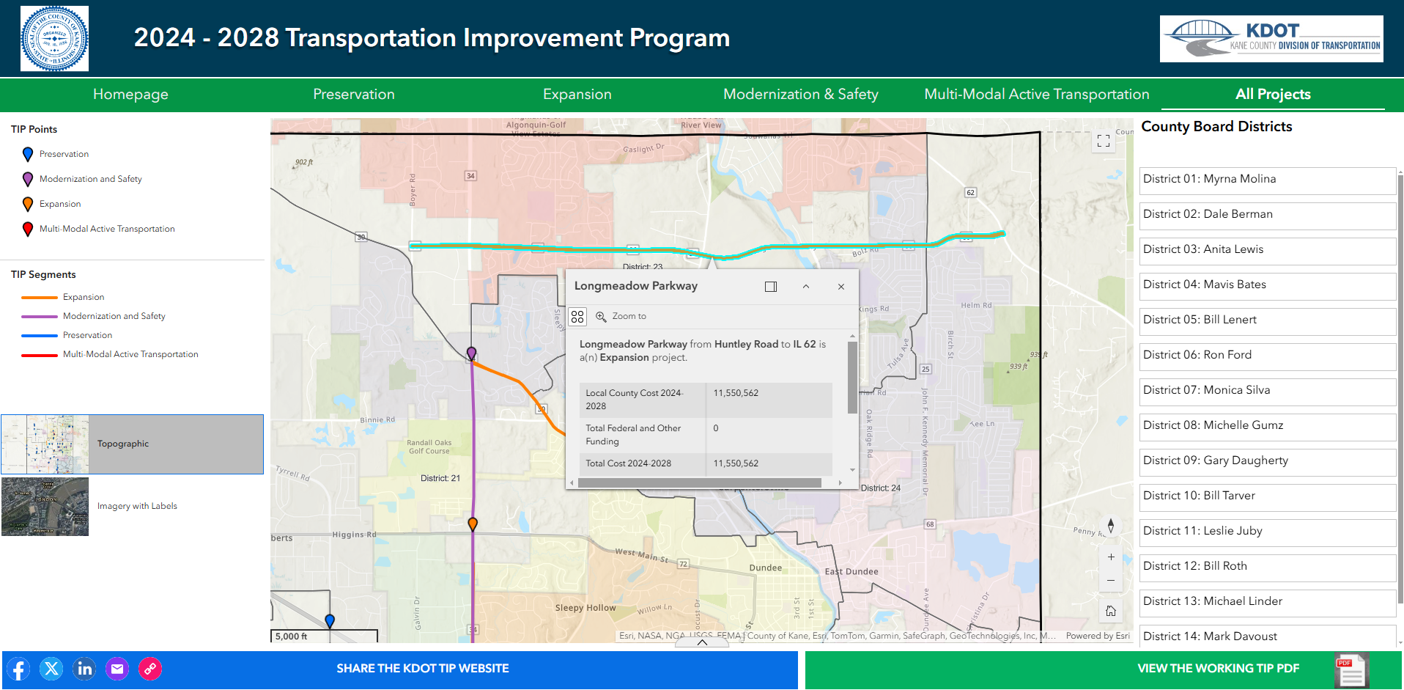1404x690 pixels.
Task: Select District 13: Michael Linder
Action: 1267,603
